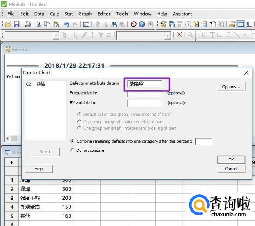Click worksheet cell with value 150
This screenshot has width=255, height=226.
(59, 207)
